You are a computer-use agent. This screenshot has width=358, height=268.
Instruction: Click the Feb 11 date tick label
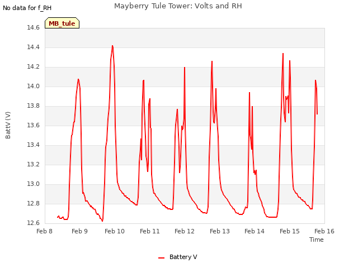[x=150, y=231]
